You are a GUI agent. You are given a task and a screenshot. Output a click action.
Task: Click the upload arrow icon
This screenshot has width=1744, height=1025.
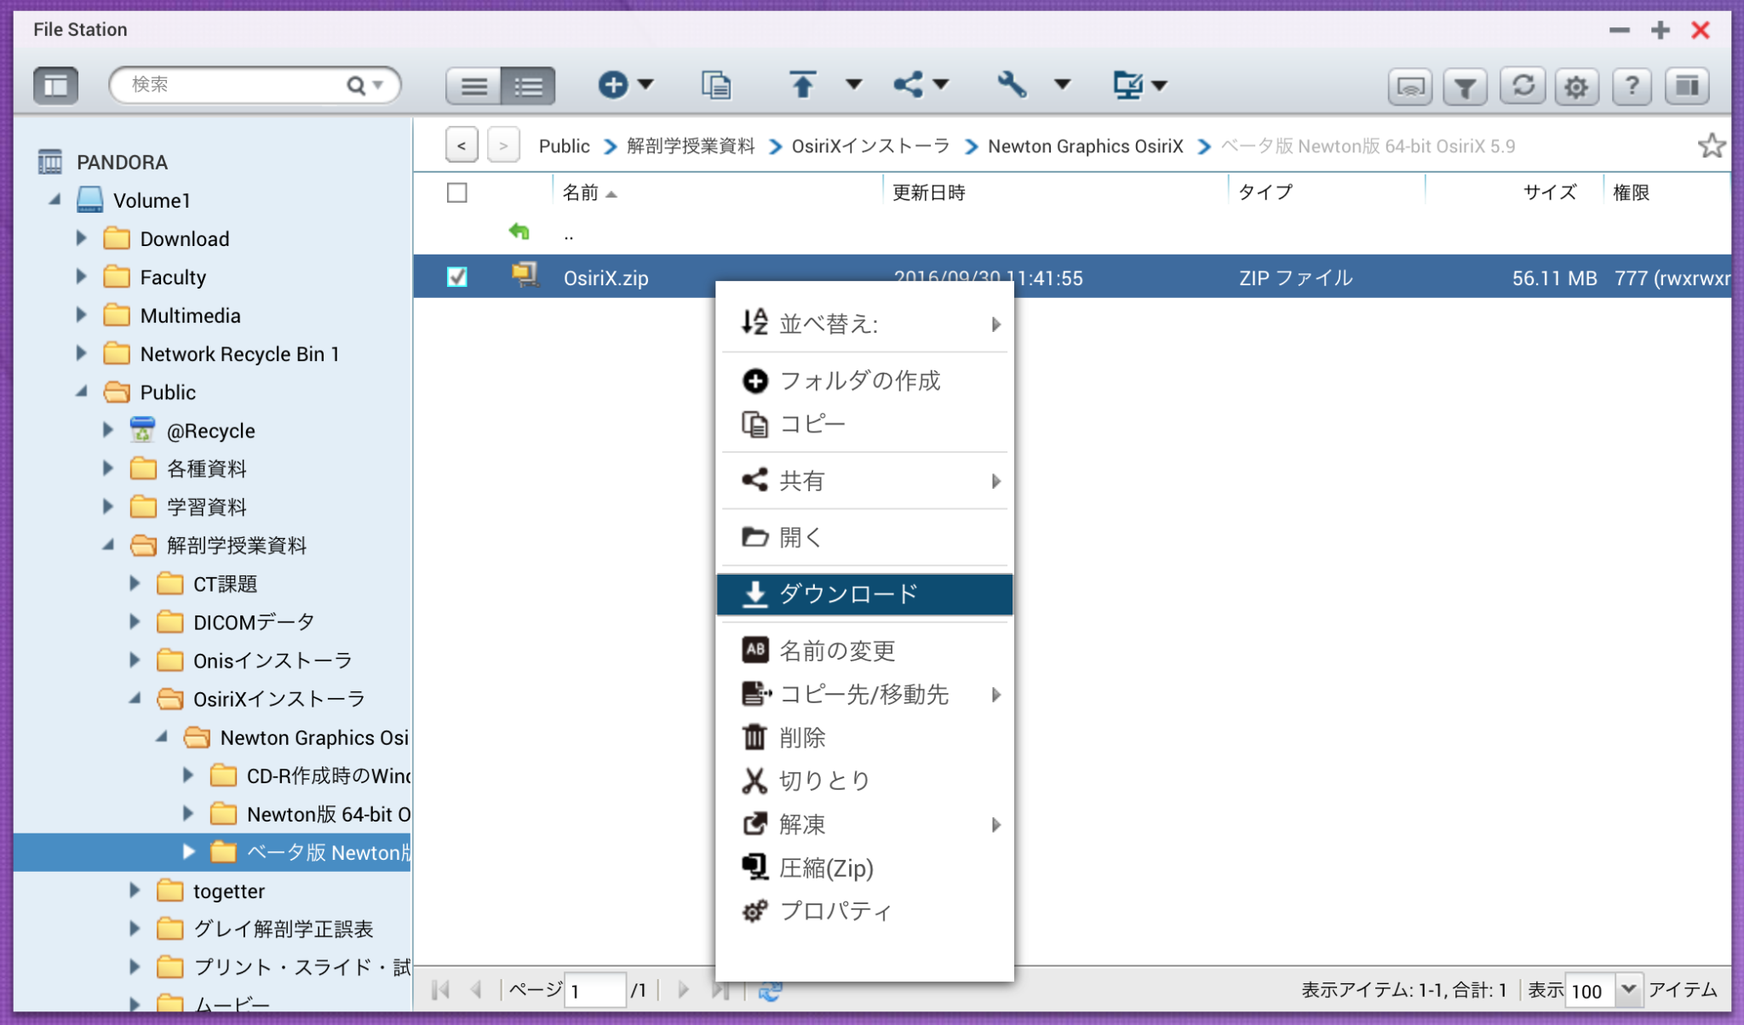coord(802,84)
